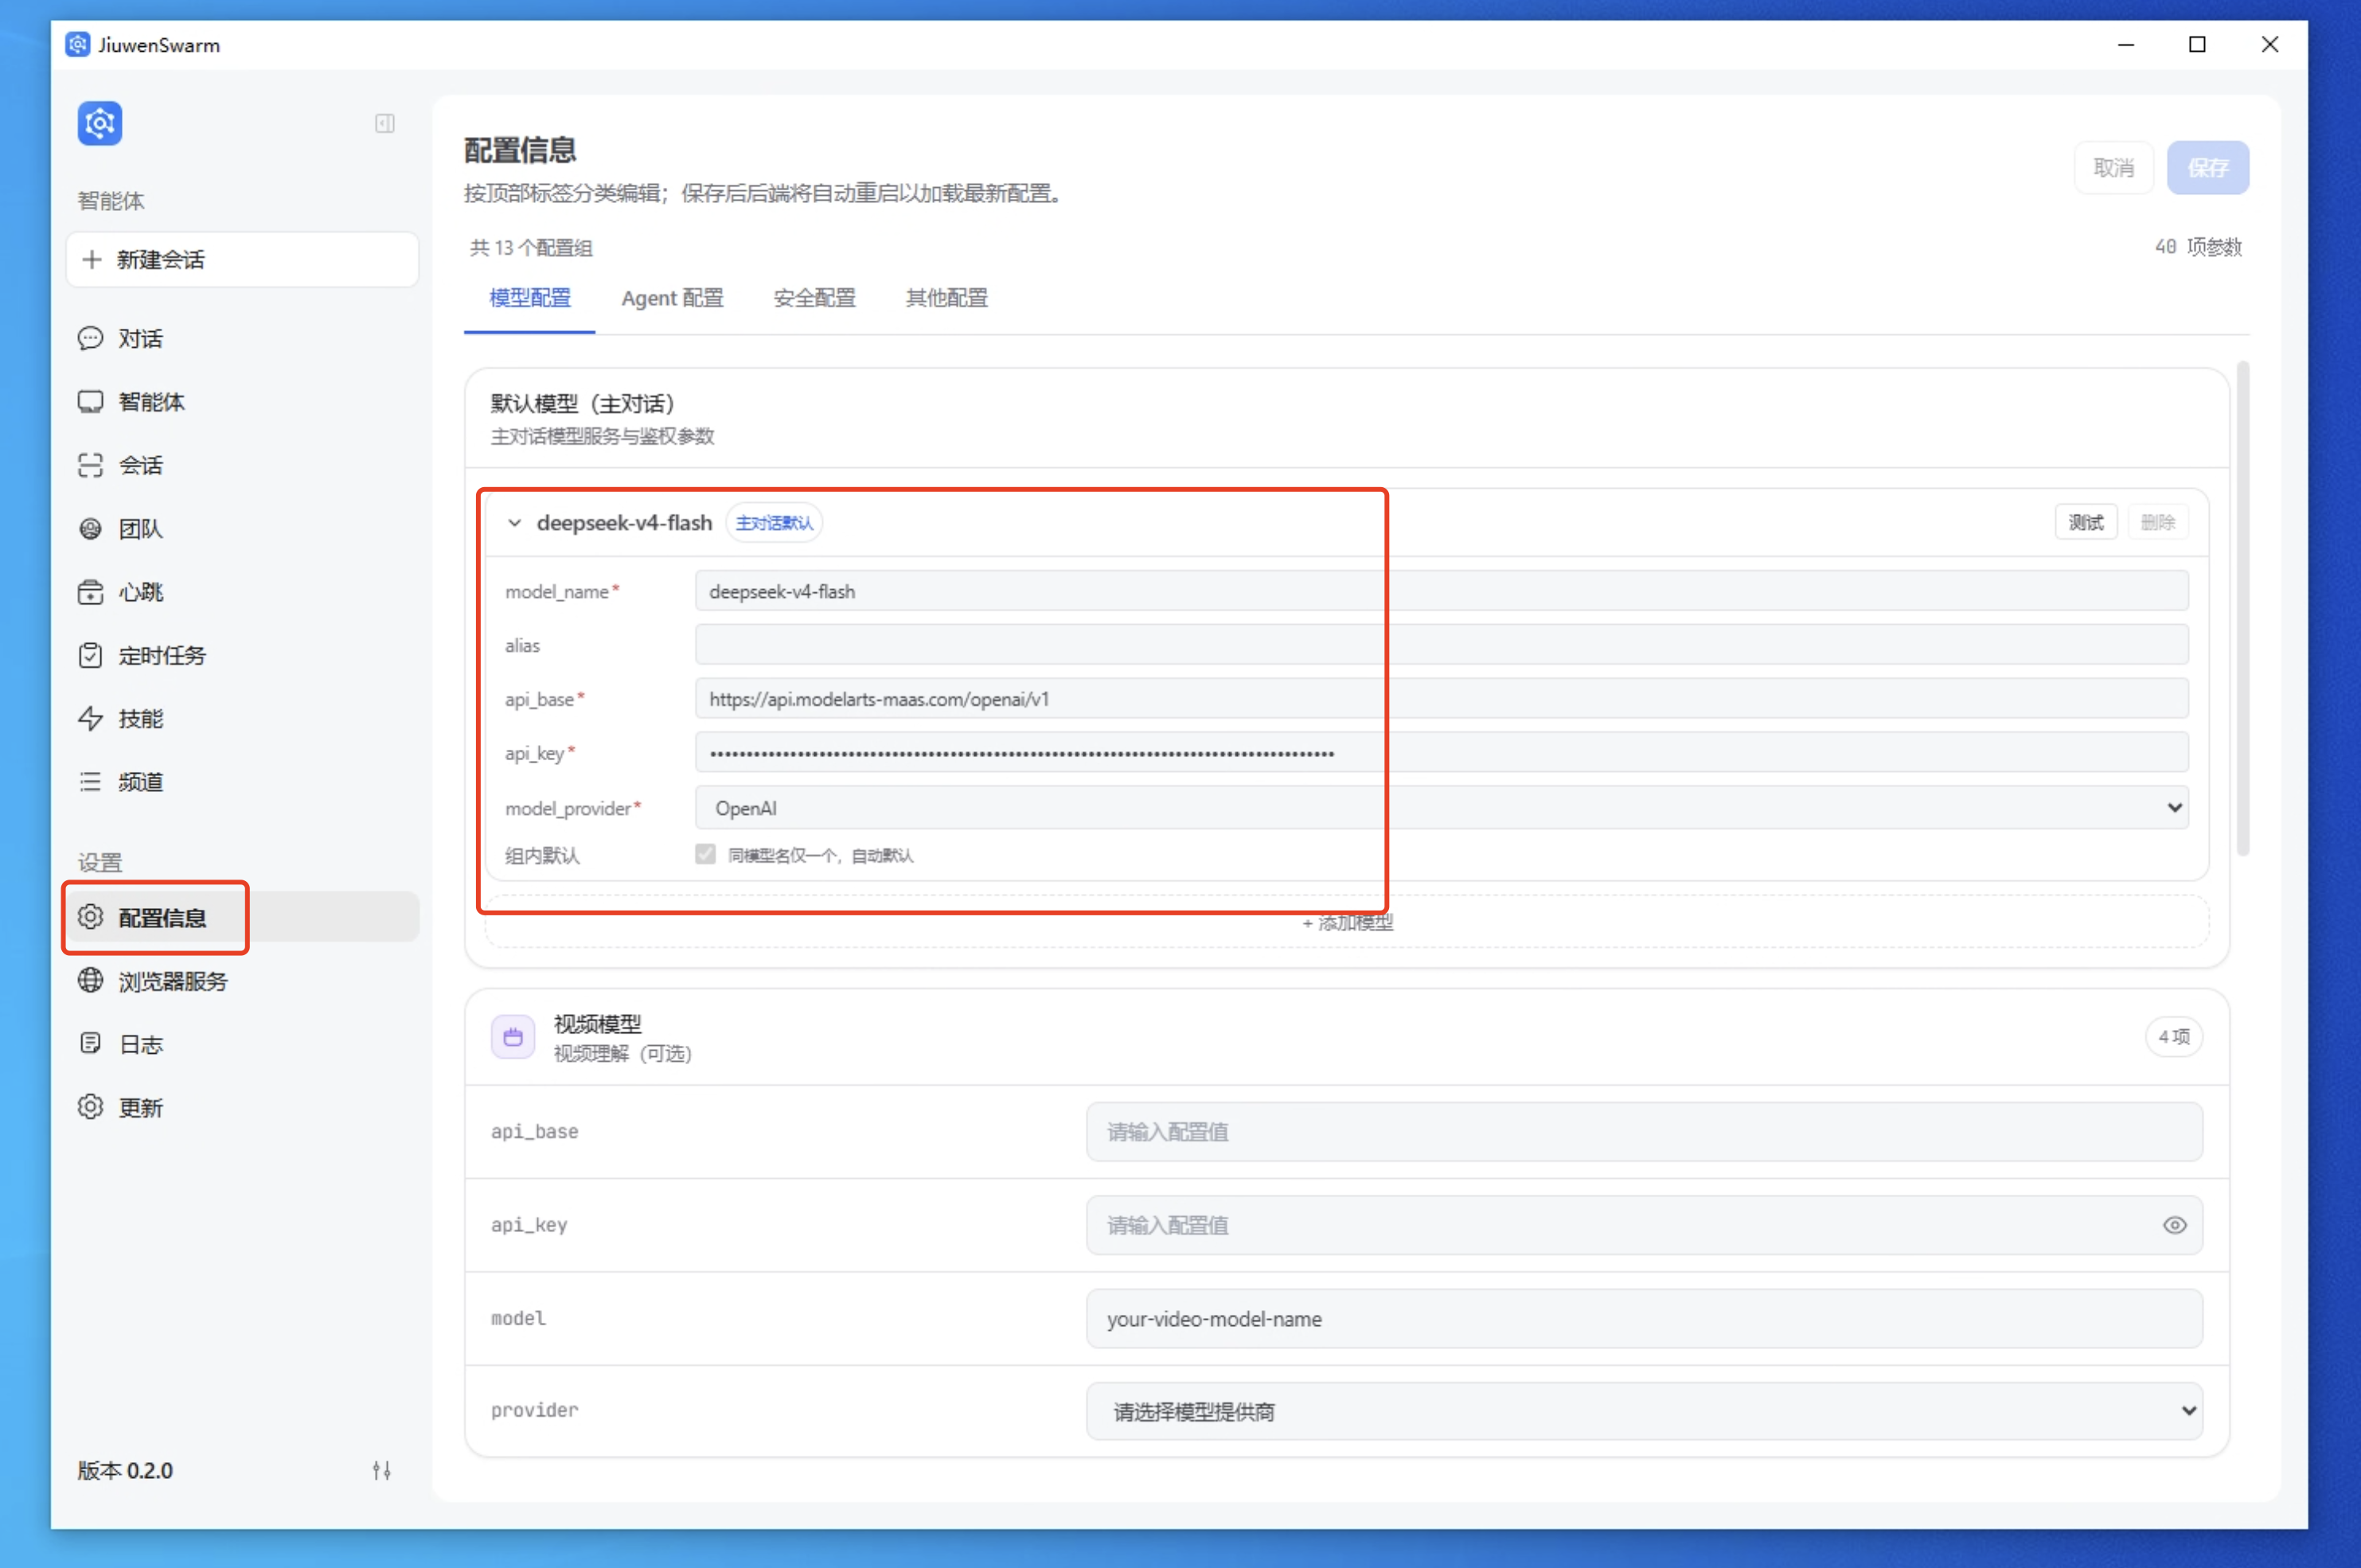
Task: Open the 技能 lightning icon
Action: click(90, 718)
